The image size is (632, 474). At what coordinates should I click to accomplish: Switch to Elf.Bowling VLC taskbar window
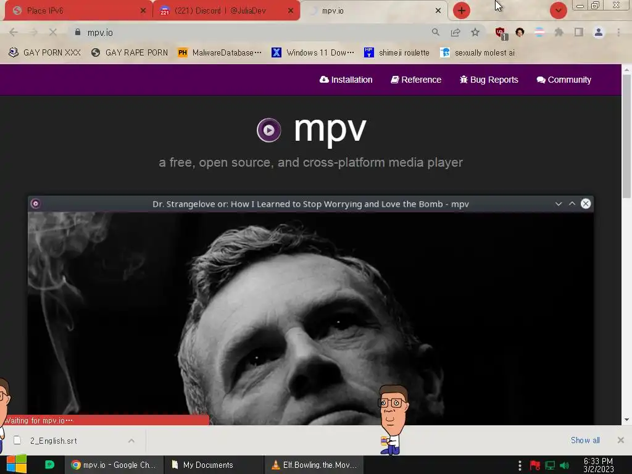tap(314, 465)
